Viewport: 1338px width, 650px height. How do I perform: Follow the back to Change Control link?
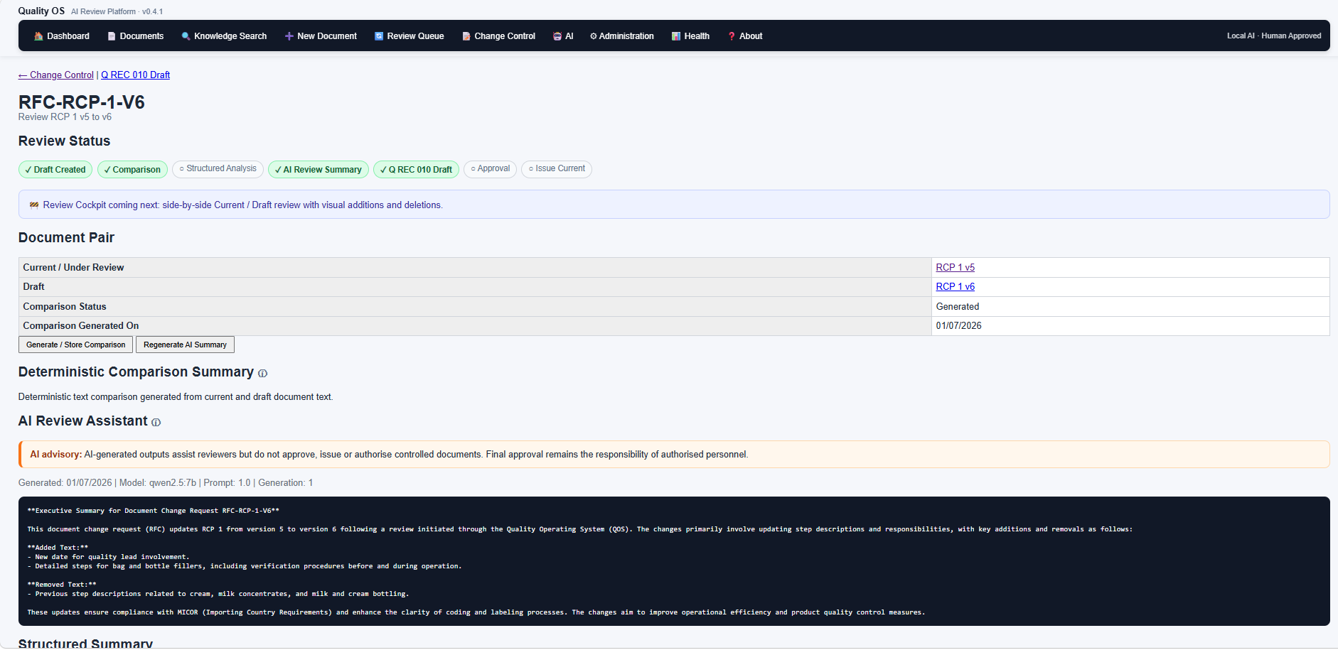click(56, 75)
